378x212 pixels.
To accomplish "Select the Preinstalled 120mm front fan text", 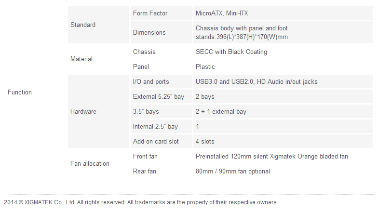I will click(x=272, y=156).
